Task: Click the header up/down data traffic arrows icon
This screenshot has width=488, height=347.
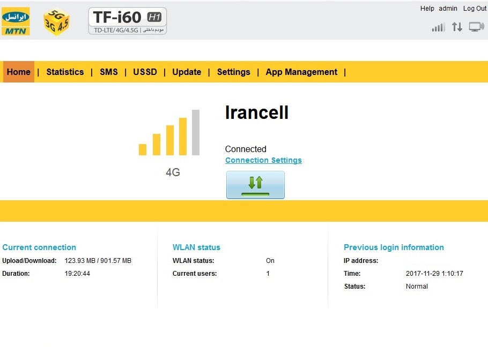Action: [x=457, y=27]
